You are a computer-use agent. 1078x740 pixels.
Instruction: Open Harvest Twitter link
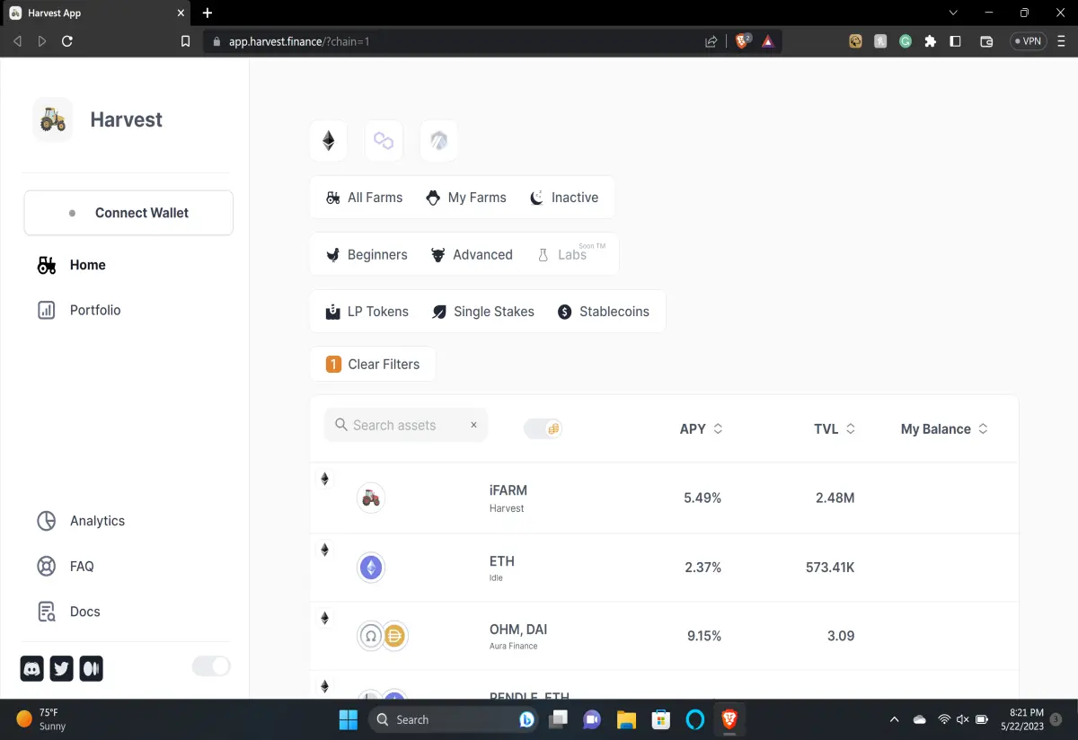(62, 668)
